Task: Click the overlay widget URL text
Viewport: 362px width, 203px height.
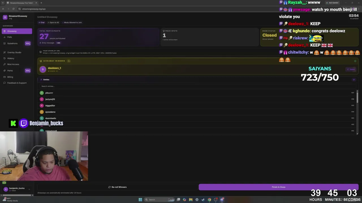Action: pos(79,53)
